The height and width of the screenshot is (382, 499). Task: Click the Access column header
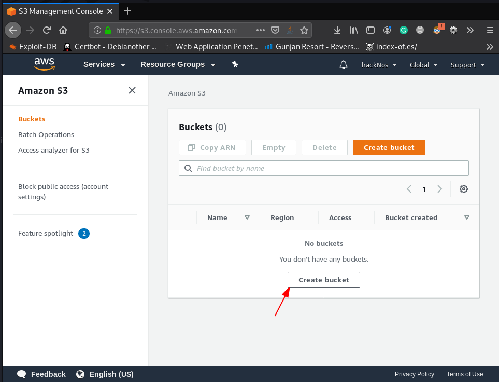pos(340,218)
